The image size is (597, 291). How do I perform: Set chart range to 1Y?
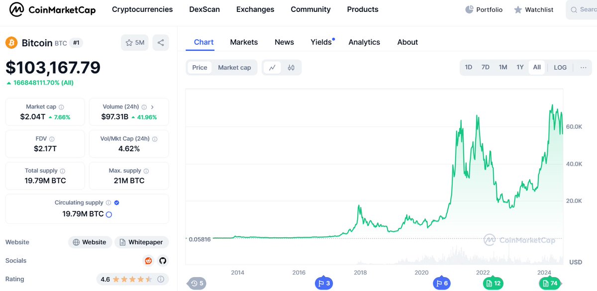tap(520, 67)
